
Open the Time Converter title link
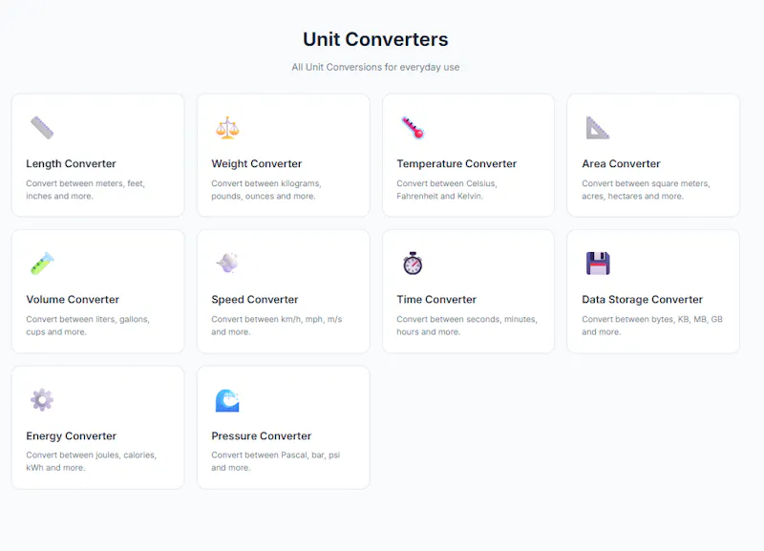pyautogui.click(x=436, y=300)
